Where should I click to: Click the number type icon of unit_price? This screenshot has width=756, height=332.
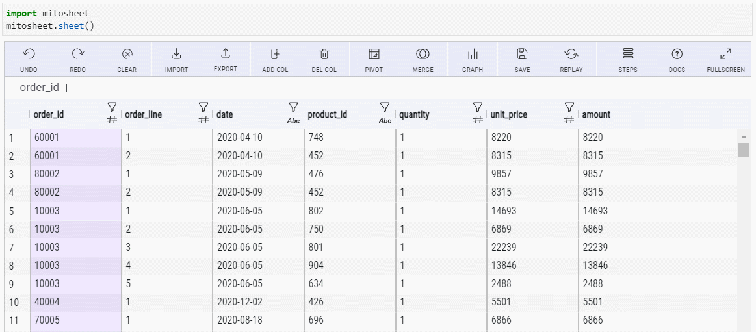(569, 120)
